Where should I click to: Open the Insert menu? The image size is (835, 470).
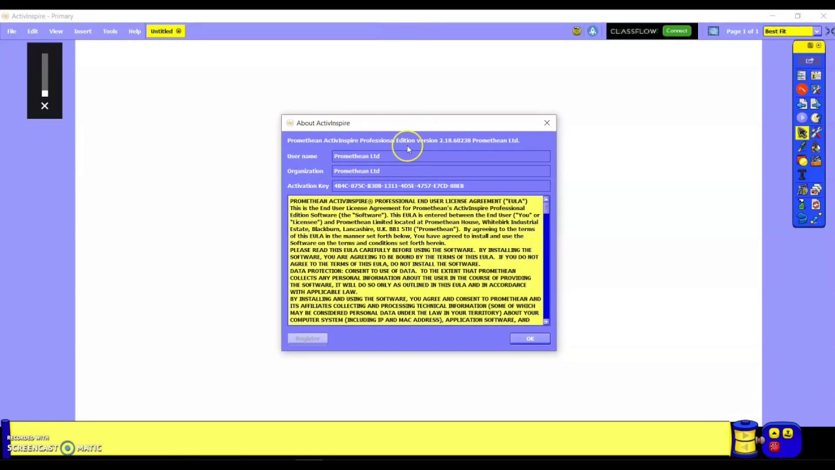point(83,31)
